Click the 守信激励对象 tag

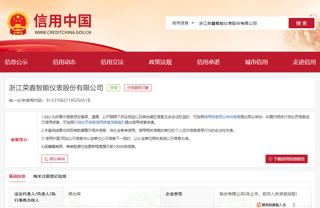138,88
